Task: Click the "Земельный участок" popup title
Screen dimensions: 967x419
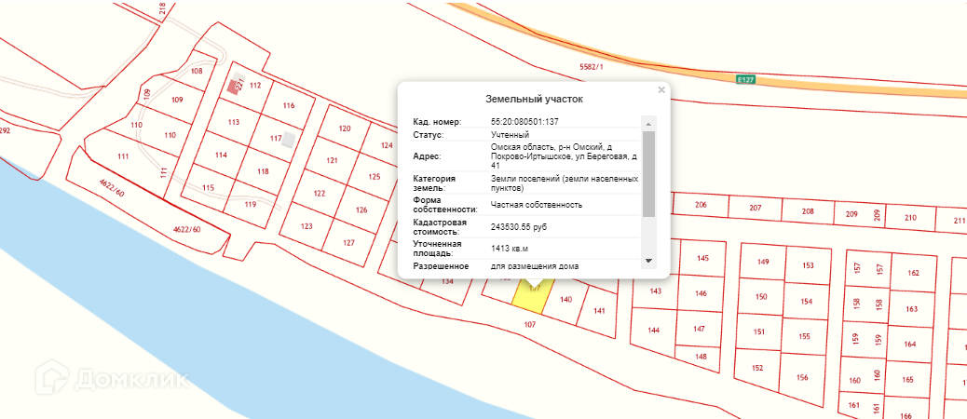Action: tap(534, 99)
